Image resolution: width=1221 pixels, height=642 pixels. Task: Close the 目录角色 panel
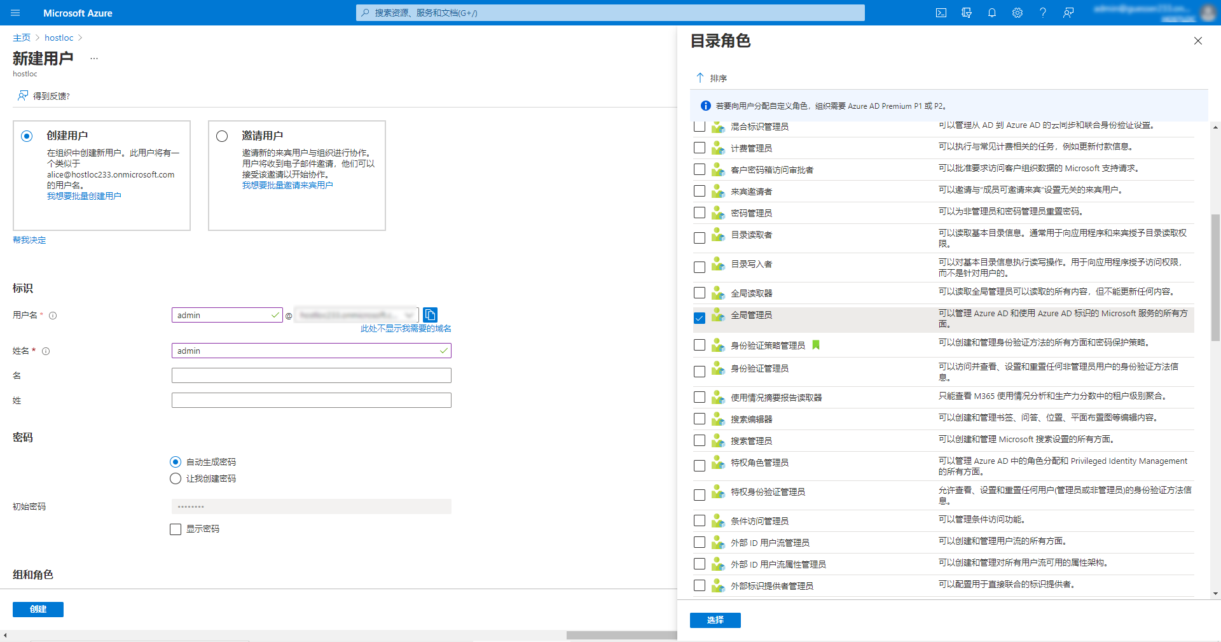tap(1198, 41)
